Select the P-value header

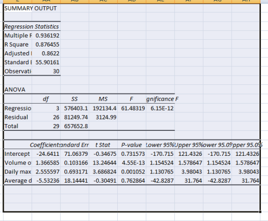point(132,145)
